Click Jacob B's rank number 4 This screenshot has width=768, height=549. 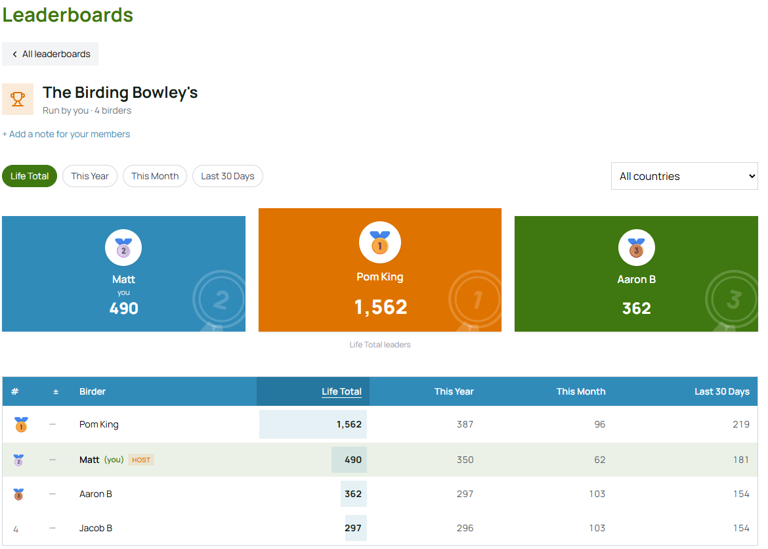pyautogui.click(x=16, y=529)
